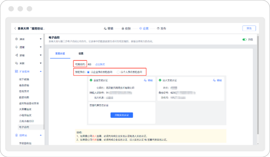
Task: Collapse the 扩展应用 section arrow
Action: (40, 71)
